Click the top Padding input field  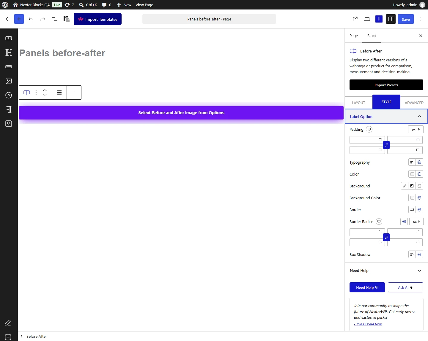pos(367,140)
